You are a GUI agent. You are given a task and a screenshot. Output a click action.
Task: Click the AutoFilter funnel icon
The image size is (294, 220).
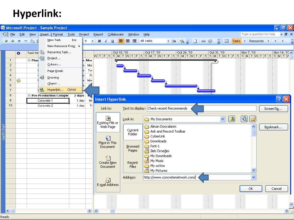pyautogui.click(x=174, y=41)
